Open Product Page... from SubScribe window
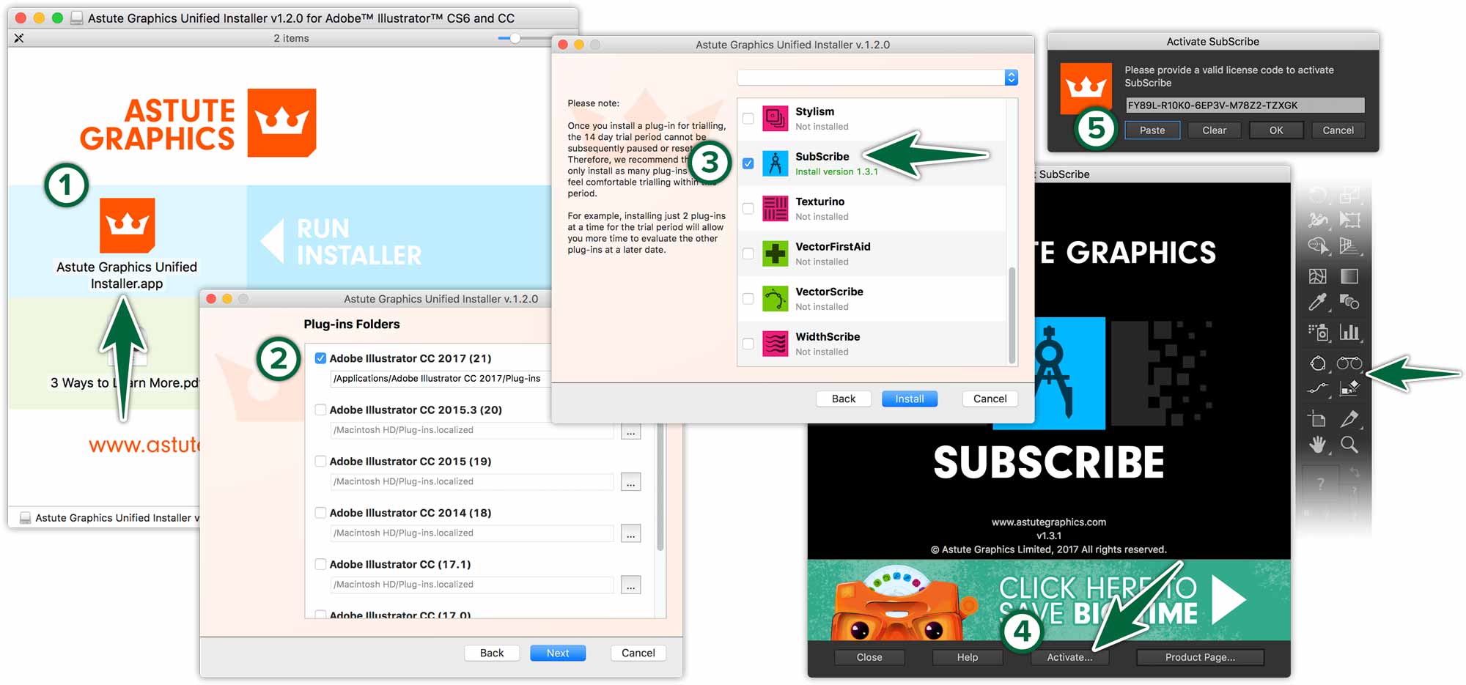Viewport: 1466px width, 685px height. tap(1200, 657)
